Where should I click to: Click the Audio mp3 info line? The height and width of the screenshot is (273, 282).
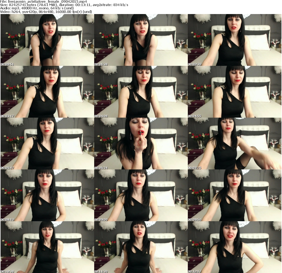[37, 8]
